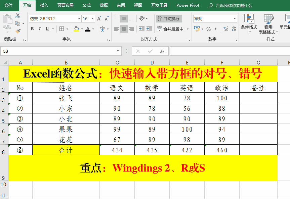Increase font size with large A
This screenshot has width=290, height=199.
click(99, 18)
